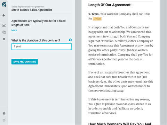The height and width of the screenshot is (125, 167).
Task: Select the Smith-Barnes Sales Agreement title
Action: click(32, 10)
